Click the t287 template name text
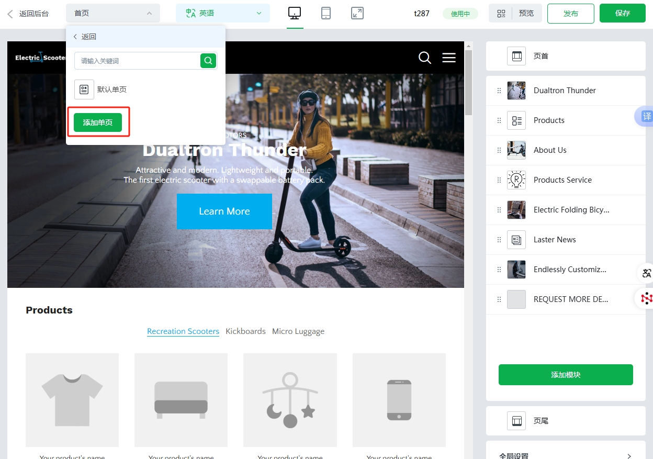653x459 pixels. coord(422,14)
